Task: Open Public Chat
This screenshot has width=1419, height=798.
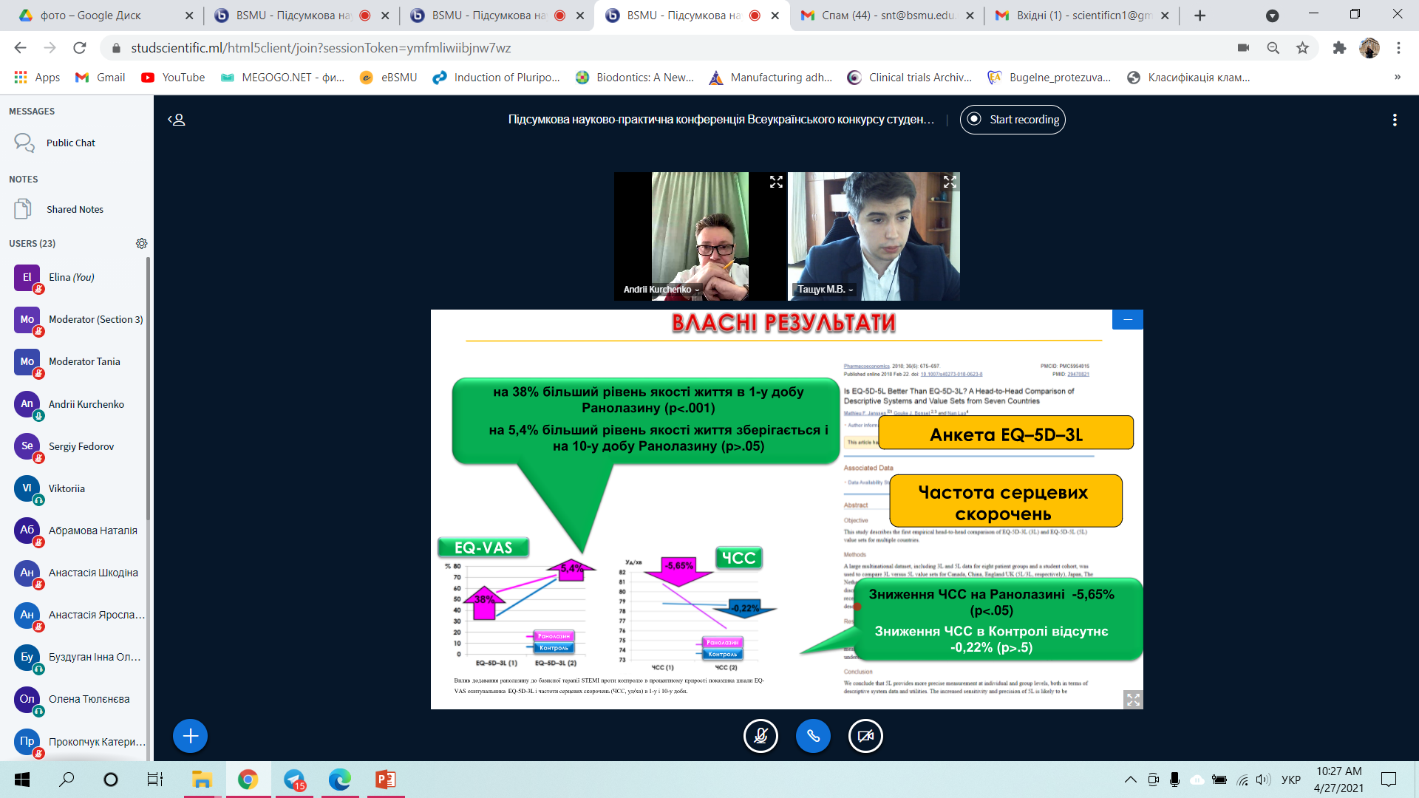Action: click(70, 143)
